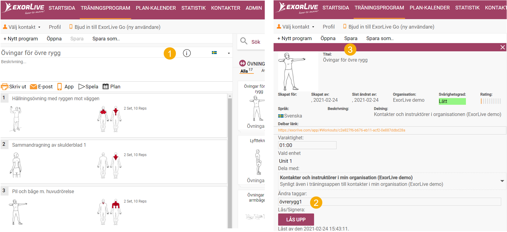Click the ÖVNING dumbbell icon
The height and width of the screenshot is (232, 507).
click(x=243, y=63)
